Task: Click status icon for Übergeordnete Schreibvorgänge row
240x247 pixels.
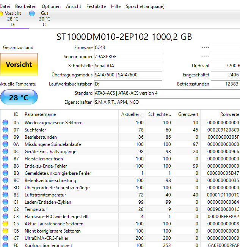Action: point(5,187)
